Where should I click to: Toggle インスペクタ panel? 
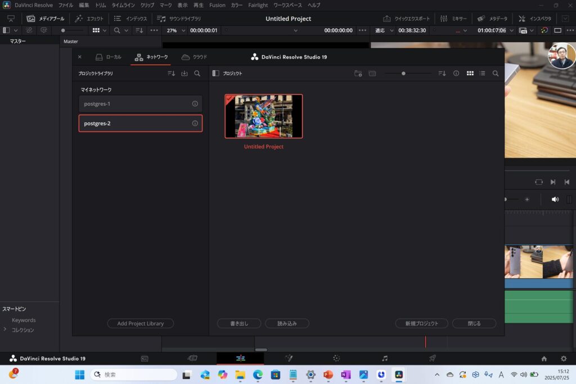(534, 19)
